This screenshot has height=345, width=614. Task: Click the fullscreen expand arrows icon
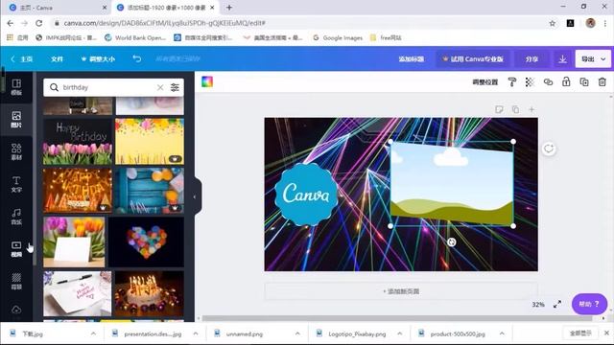click(557, 304)
